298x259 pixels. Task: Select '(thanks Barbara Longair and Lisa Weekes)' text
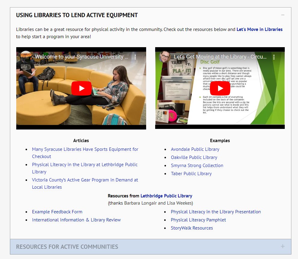click(150, 203)
